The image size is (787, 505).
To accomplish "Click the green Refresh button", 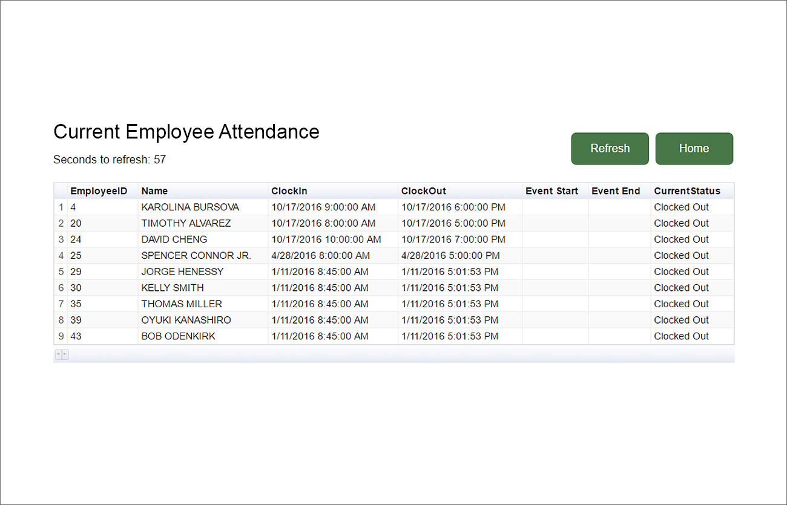I will click(610, 149).
